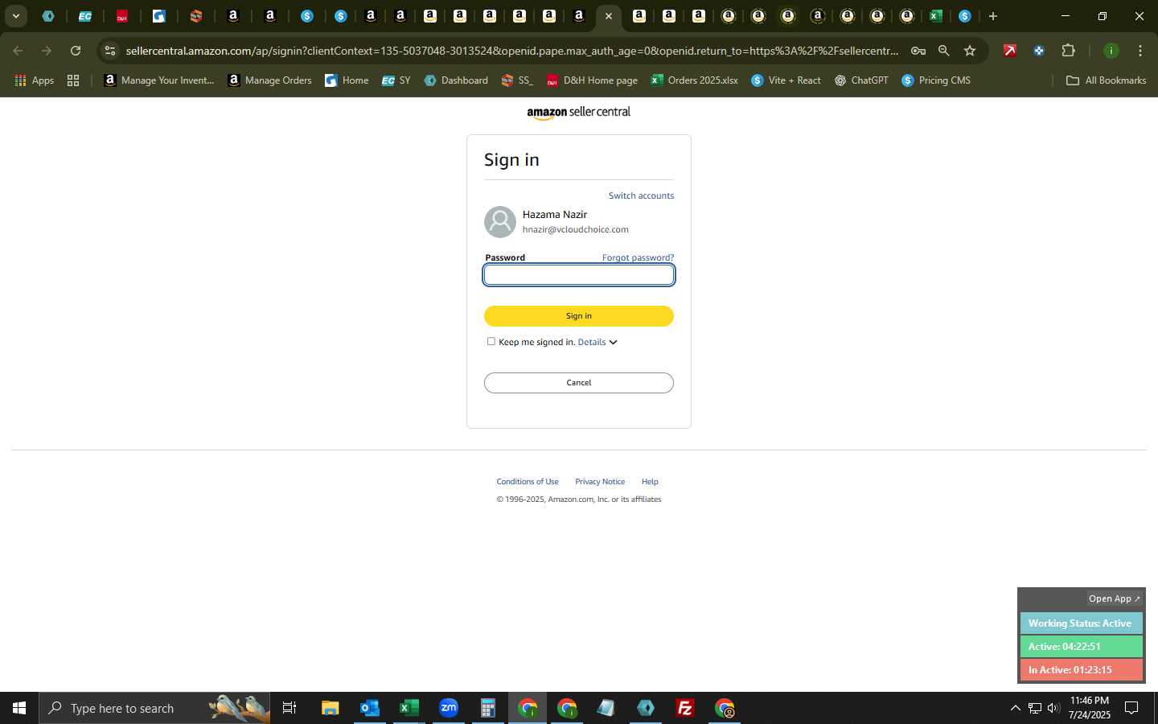Reload the current page
Image resolution: width=1158 pixels, height=724 pixels.
coord(76,51)
